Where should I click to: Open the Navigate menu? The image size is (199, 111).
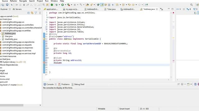pyautogui.click(x=23, y=1)
